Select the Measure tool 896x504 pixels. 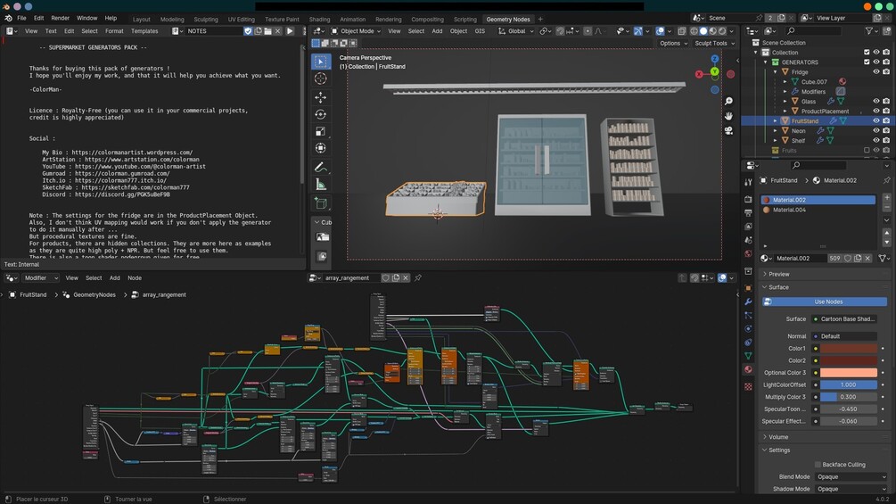[x=321, y=185]
